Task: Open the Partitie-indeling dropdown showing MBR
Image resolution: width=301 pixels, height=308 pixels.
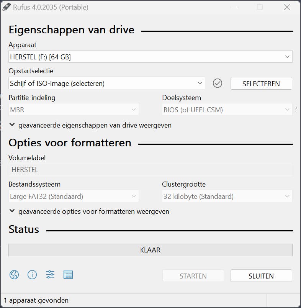Action: 74,109
